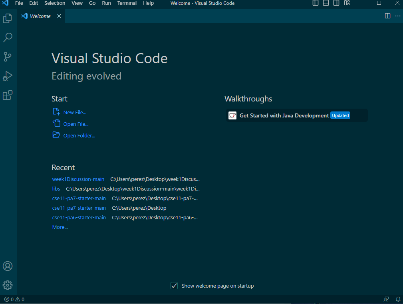This screenshot has width=403, height=304.
Task: Open the Extensions view
Action: [8, 95]
